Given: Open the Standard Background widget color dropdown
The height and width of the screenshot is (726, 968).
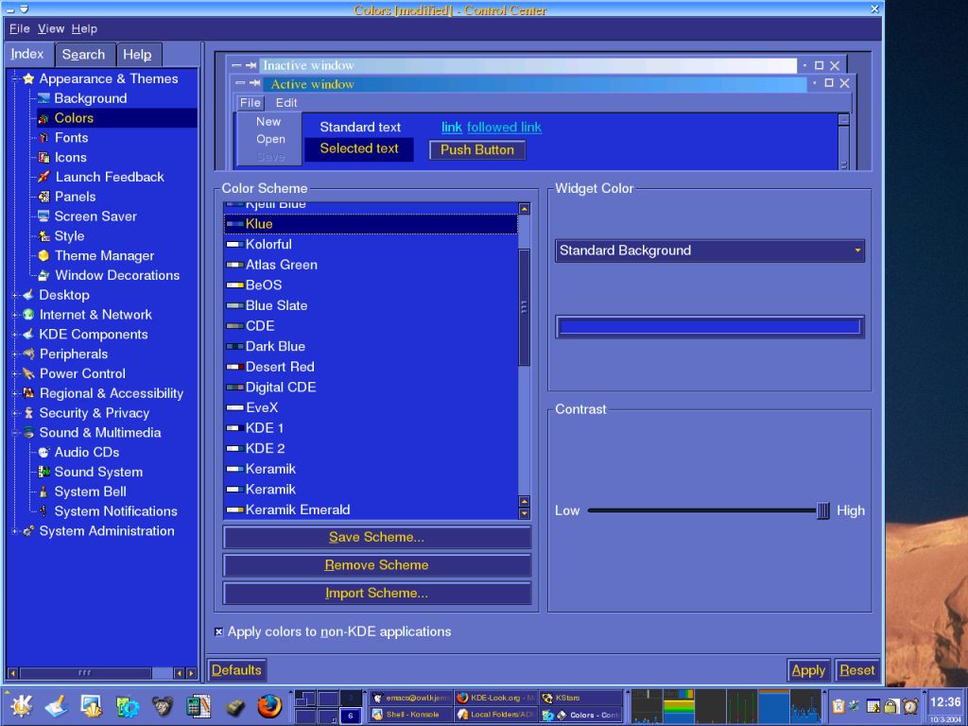Looking at the screenshot, I should [709, 251].
